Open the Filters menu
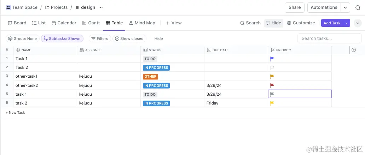The width and height of the screenshot is (365, 155). pos(100,38)
